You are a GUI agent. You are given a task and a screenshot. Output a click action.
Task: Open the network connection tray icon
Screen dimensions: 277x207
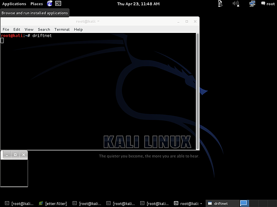click(x=252, y=3)
